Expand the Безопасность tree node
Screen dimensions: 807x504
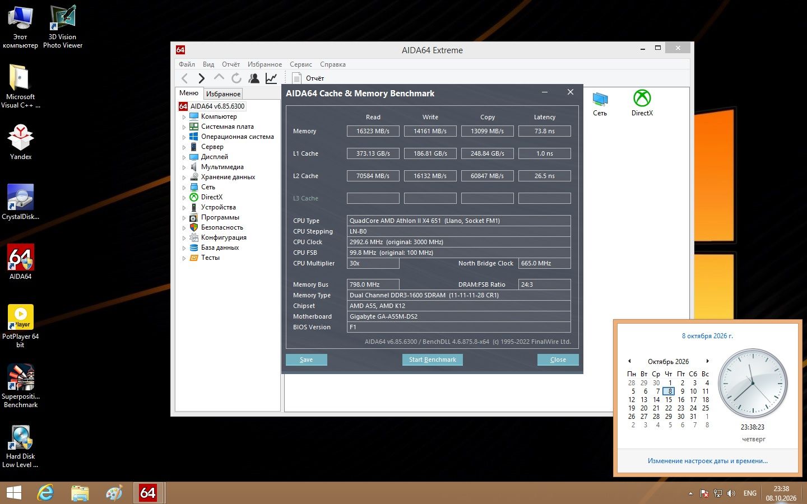click(x=184, y=228)
